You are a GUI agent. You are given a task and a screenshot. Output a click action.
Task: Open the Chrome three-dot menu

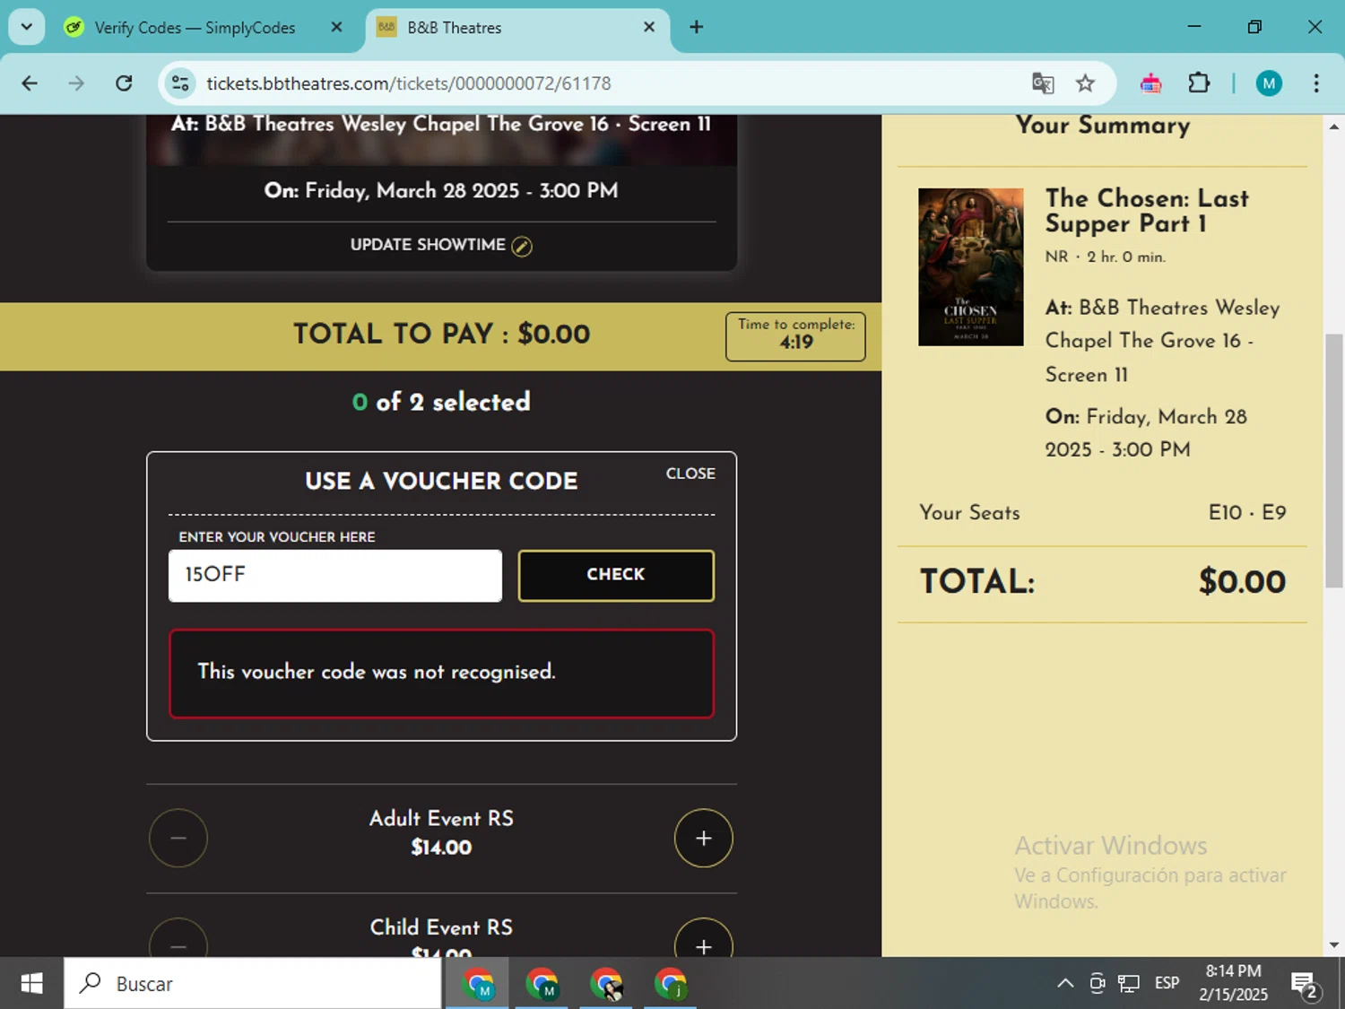(x=1315, y=83)
